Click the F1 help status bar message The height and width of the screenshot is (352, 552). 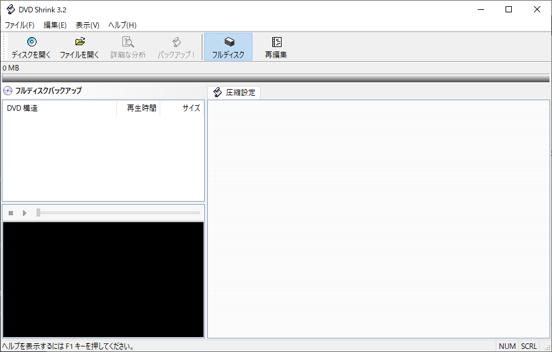pyautogui.click(x=68, y=346)
